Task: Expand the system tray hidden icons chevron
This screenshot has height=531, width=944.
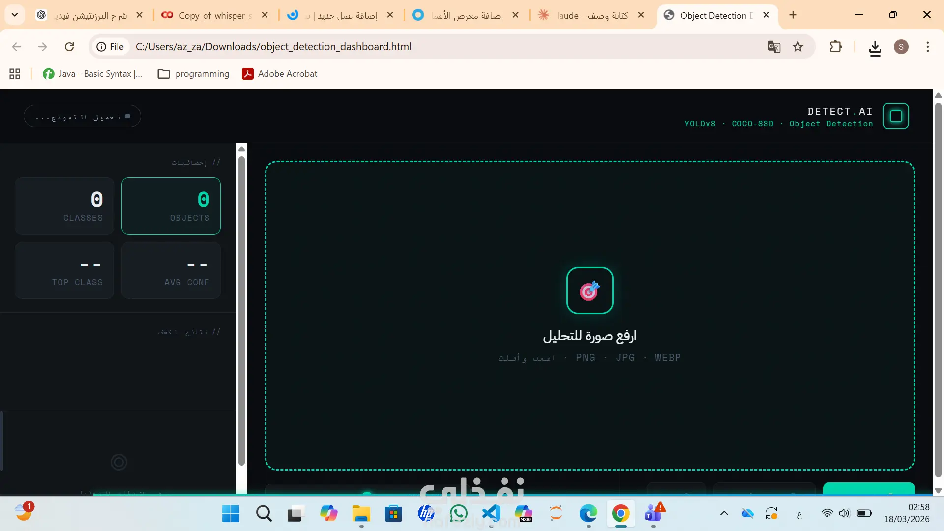Action: pos(724,514)
